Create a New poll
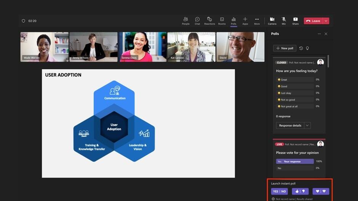The height and width of the screenshot is (201, 358). 284,48
